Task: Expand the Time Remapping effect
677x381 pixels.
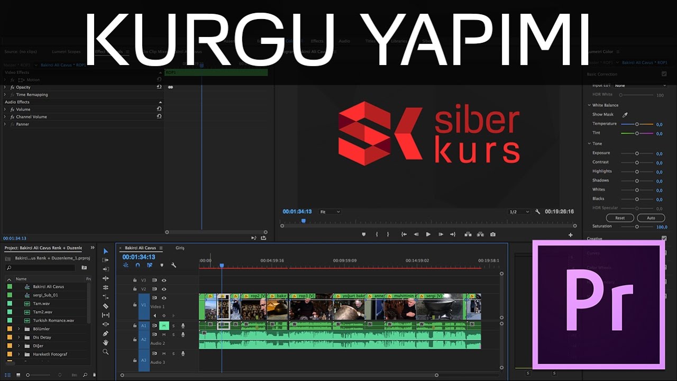Action: (5, 94)
